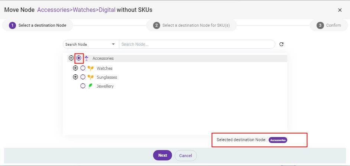Screen dimensions: 350x166
Task: Click the Jewellery tree label
Action: point(105,87)
